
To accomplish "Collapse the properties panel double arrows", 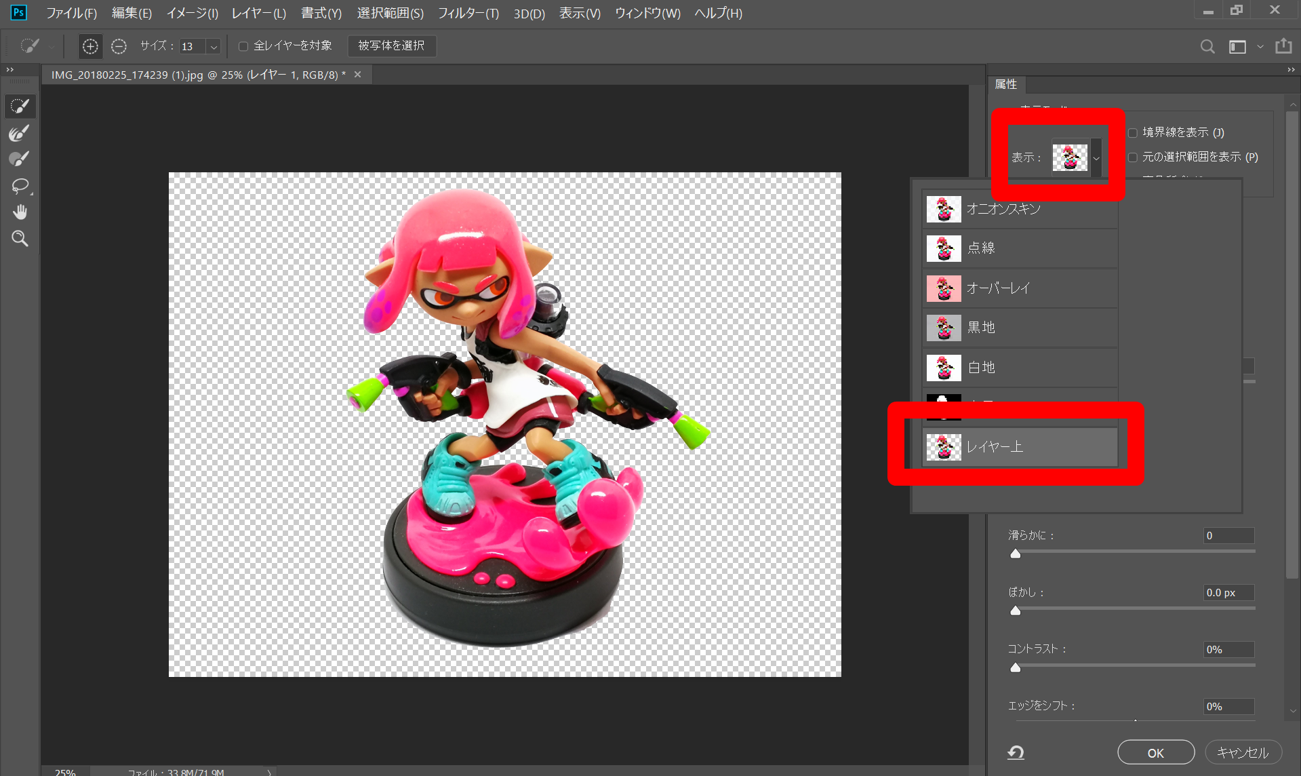I will (x=1291, y=69).
